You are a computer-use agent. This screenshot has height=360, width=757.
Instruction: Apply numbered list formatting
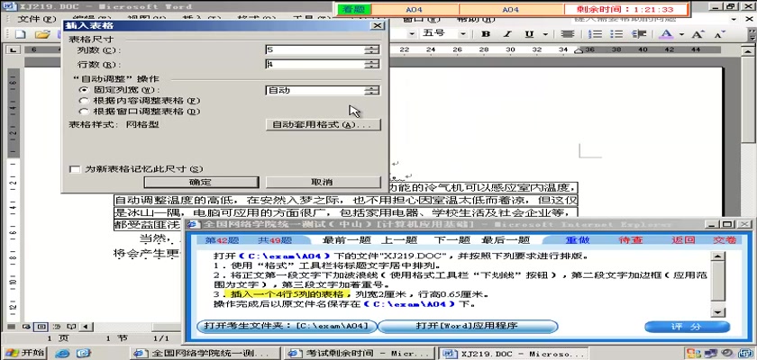(597, 34)
